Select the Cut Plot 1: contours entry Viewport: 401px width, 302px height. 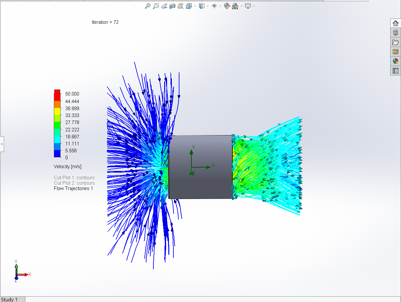point(74,178)
